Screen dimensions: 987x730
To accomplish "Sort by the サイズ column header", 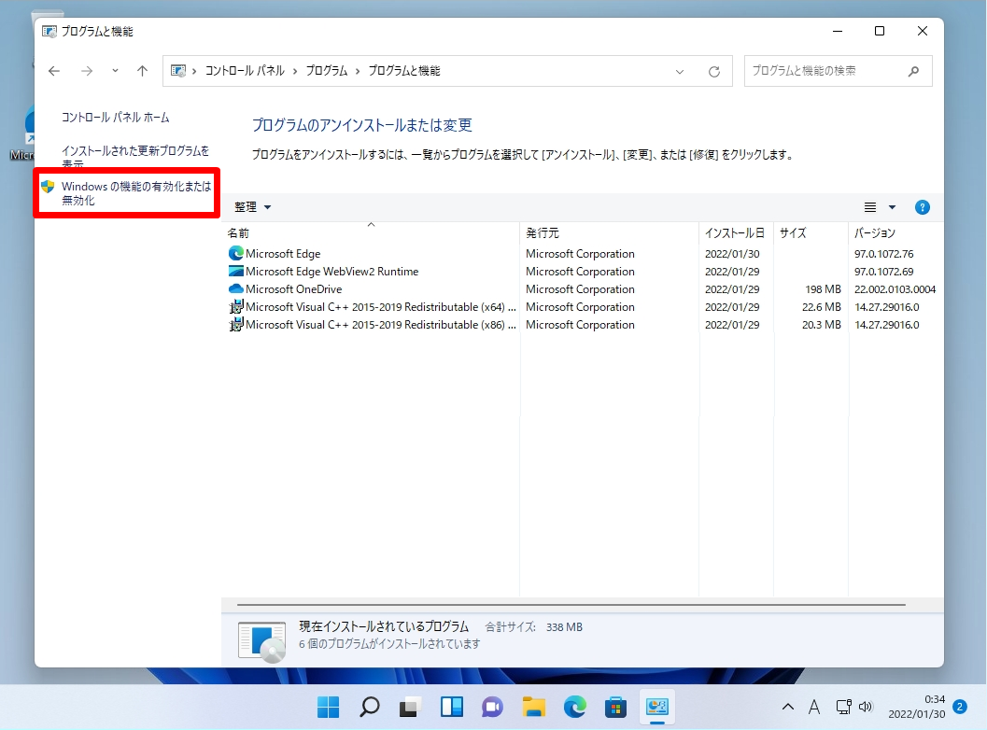I will click(811, 232).
